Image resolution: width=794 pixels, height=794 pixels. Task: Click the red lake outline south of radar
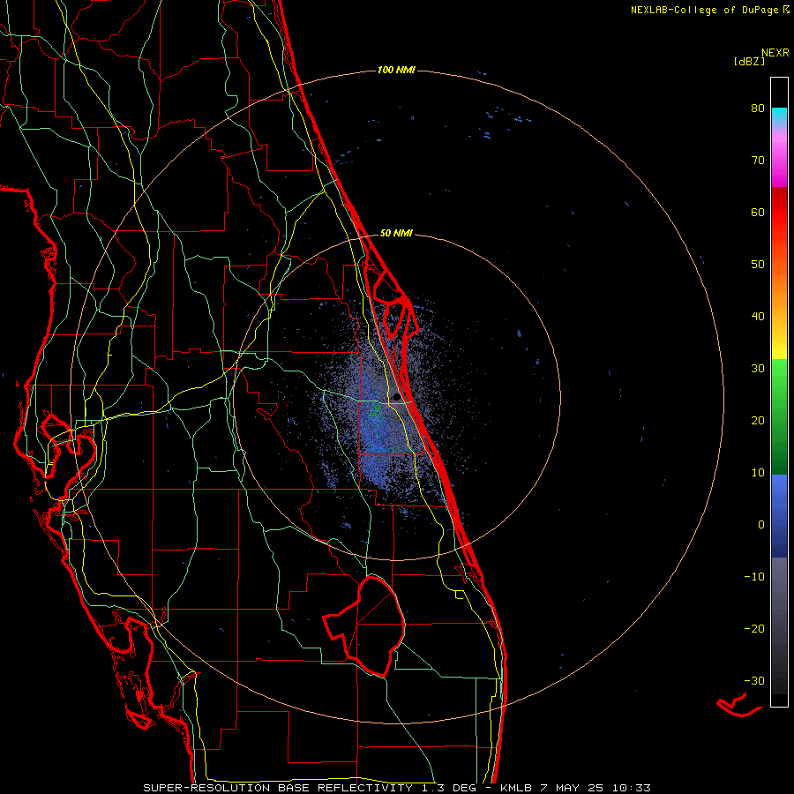coord(364,626)
